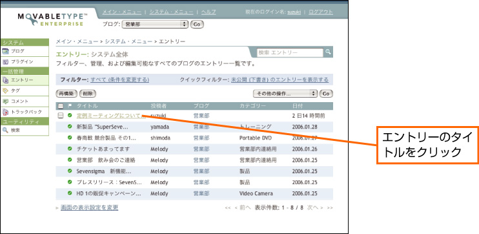This screenshot has height=234, width=479.
Task: Click the コメント sidebar icon
Action: 5,101
